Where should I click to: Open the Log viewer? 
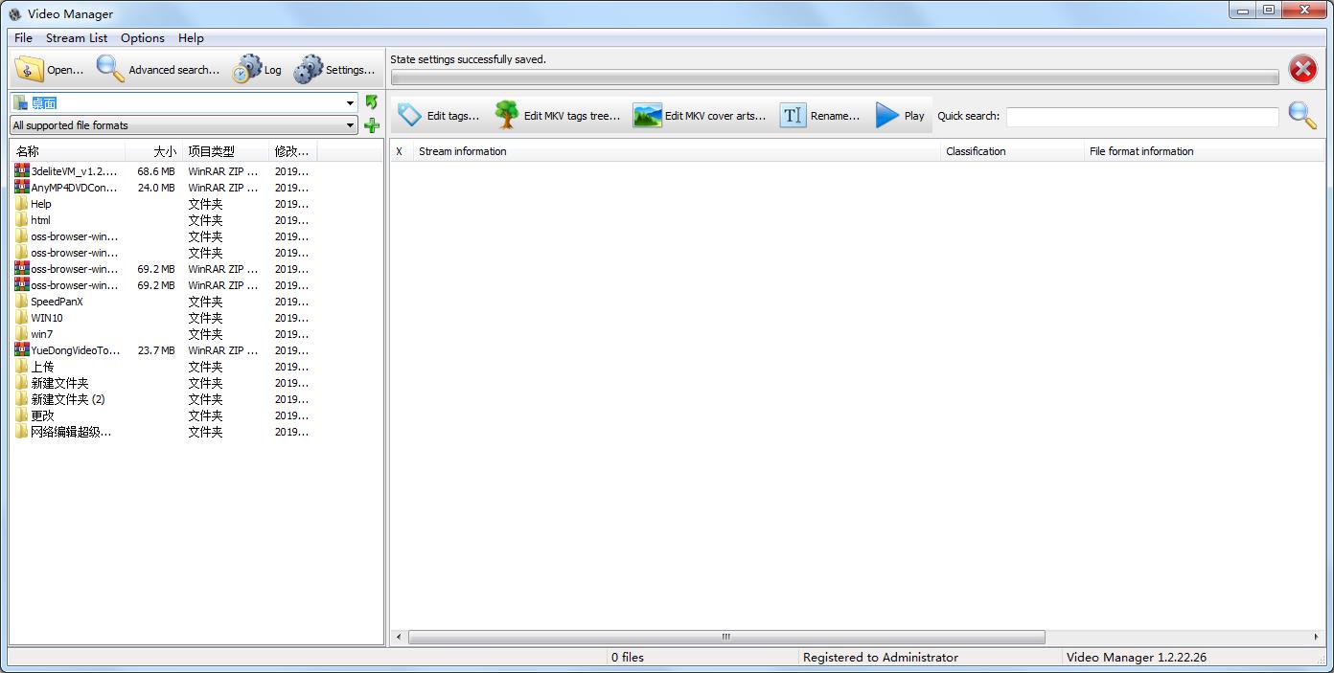(247, 69)
